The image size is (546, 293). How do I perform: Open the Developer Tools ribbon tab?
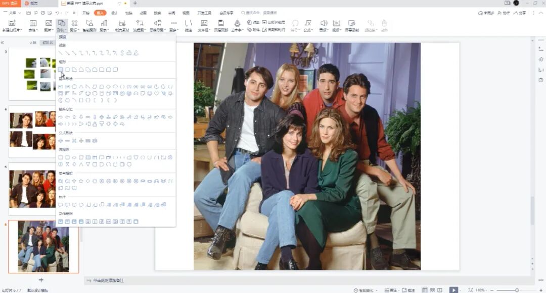click(204, 13)
